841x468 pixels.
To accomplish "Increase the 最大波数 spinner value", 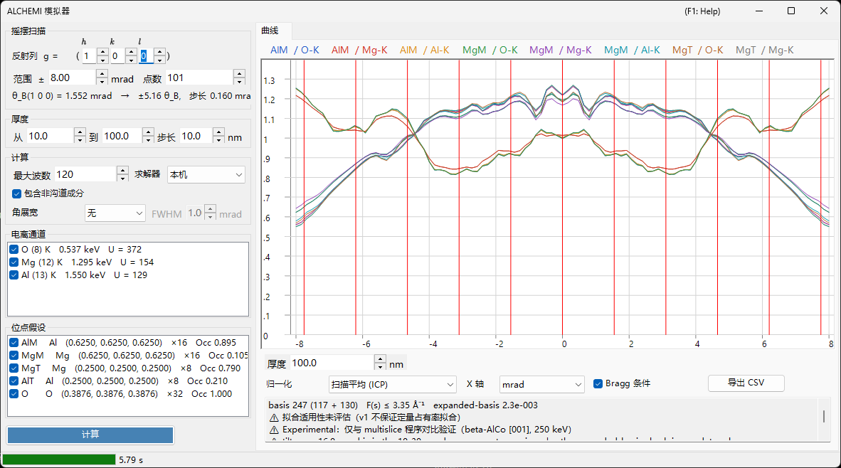I will (122, 171).
